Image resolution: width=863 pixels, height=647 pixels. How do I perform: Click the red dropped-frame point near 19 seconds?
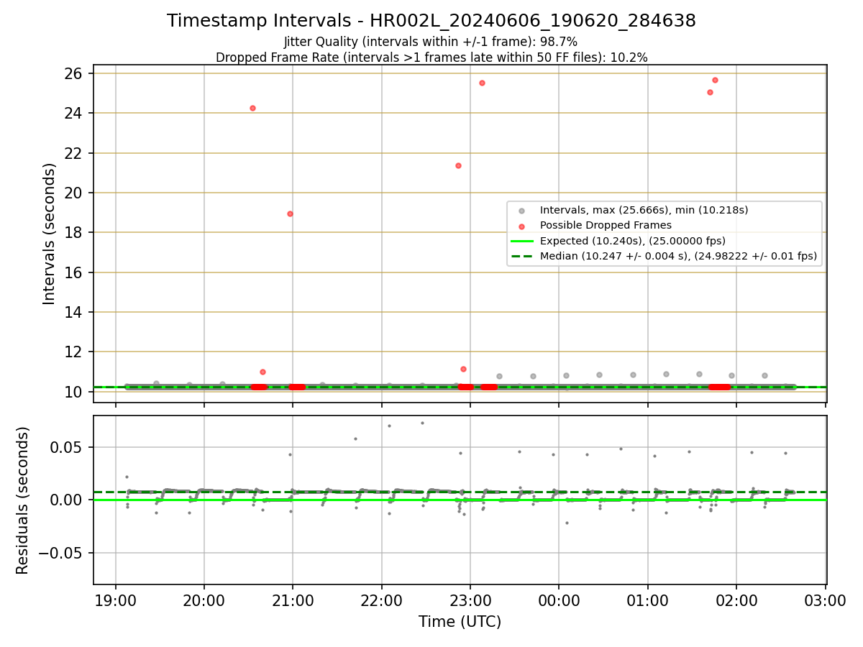290,214
